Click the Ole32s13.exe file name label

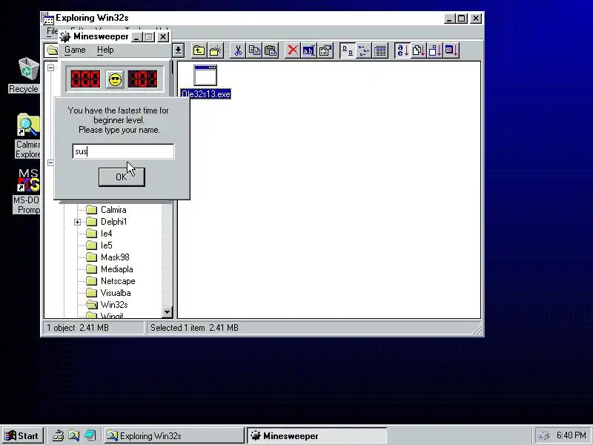click(206, 94)
